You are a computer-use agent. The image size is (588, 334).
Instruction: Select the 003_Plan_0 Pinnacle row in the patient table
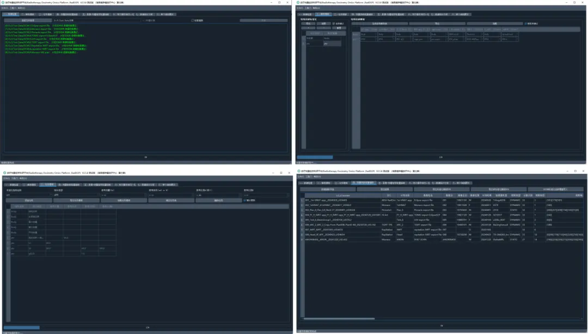click(443, 210)
